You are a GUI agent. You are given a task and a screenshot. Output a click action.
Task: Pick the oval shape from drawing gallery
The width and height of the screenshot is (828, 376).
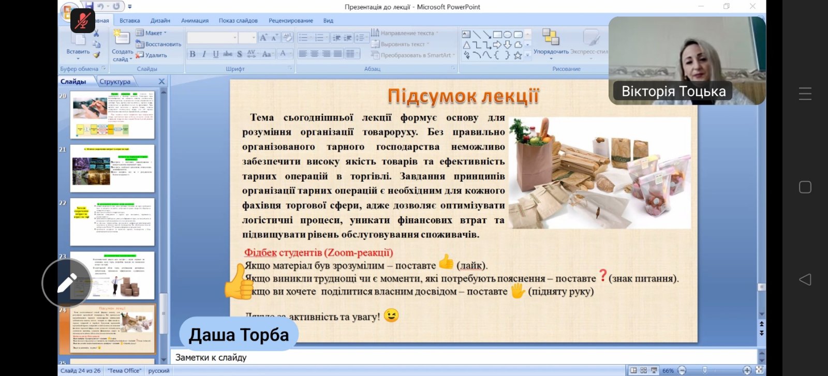(x=508, y=35)
